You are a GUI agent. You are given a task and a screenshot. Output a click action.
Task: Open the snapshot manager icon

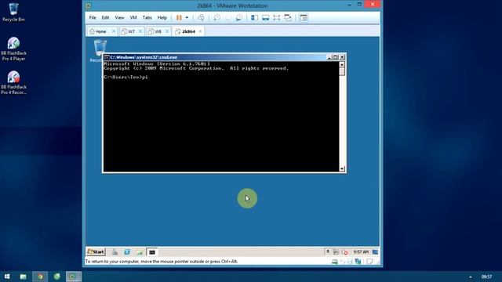click(238, 17)
